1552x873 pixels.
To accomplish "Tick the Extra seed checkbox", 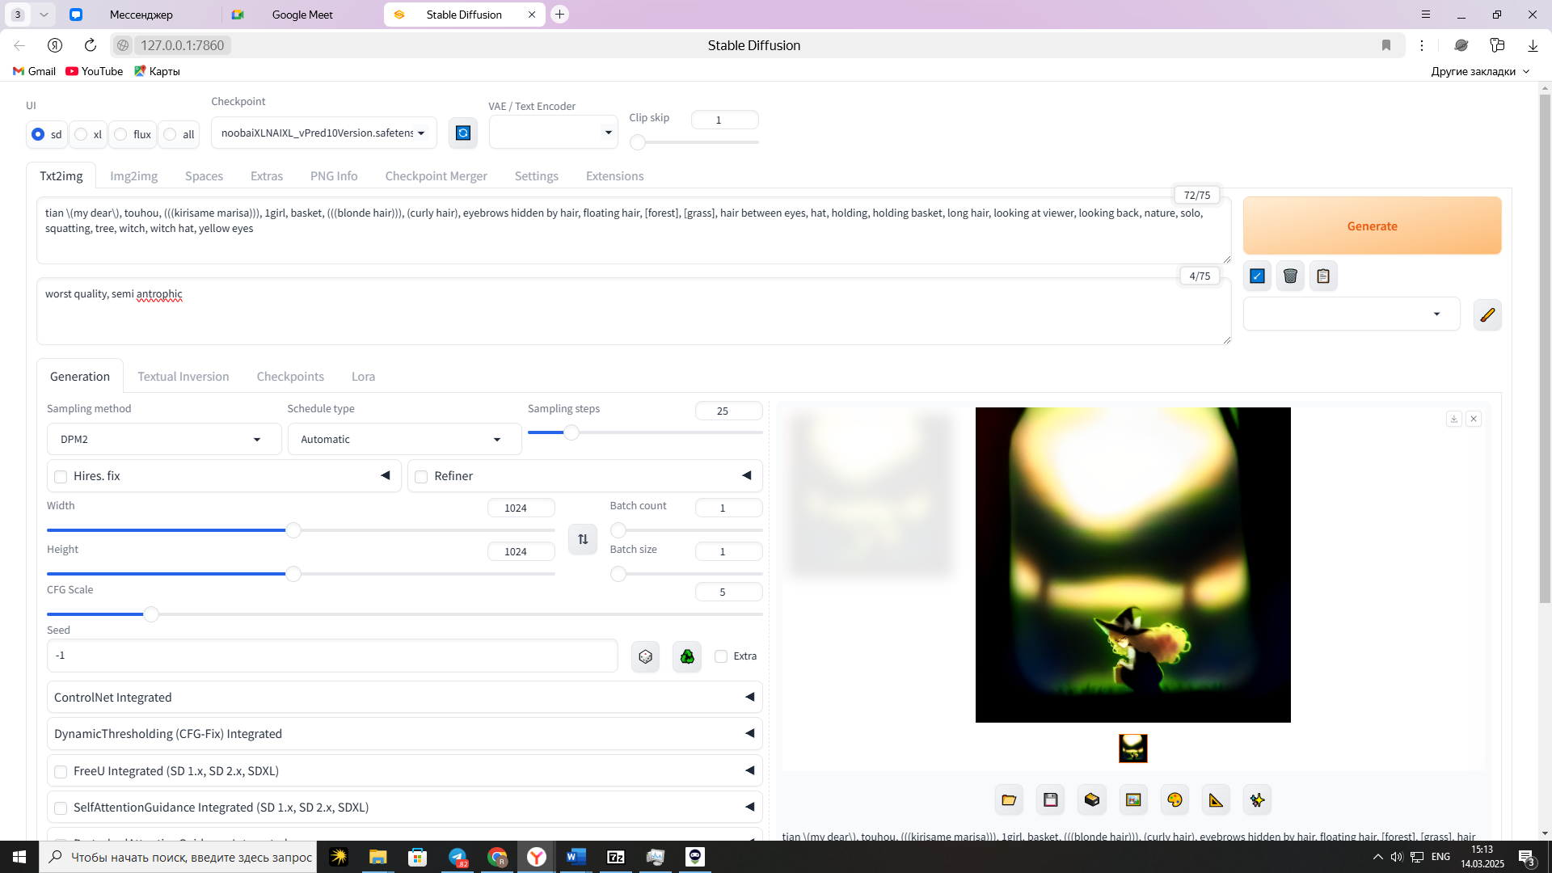I will coord(721,656).
